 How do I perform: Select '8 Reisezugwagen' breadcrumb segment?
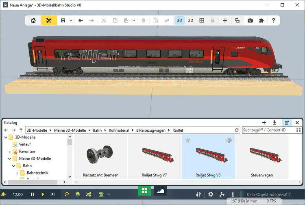point(151,130)
